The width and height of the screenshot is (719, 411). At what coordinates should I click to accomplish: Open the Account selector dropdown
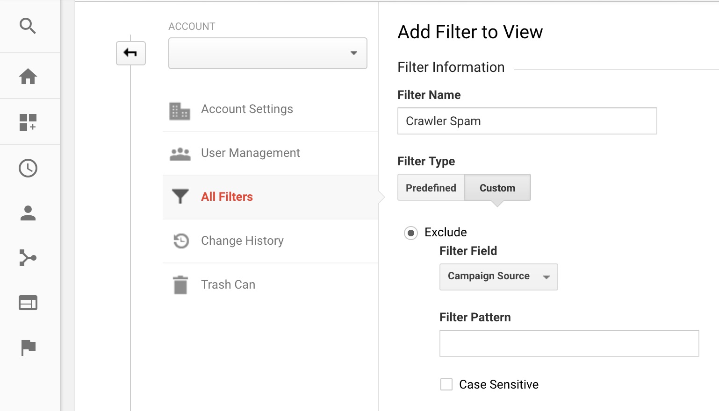pos(267,53)
